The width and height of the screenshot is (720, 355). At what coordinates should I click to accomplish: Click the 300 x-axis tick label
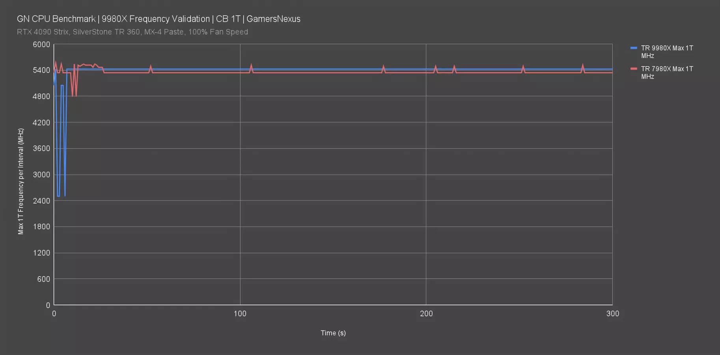tap(612, 314)
